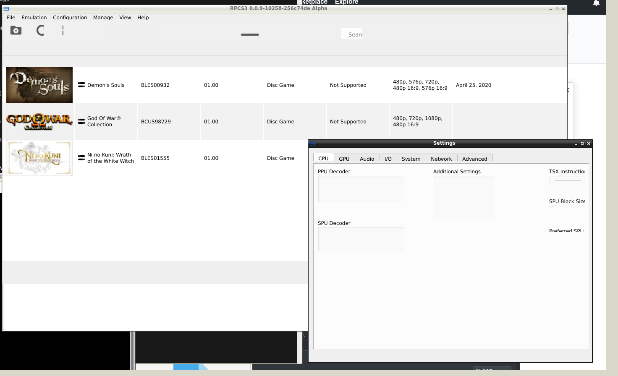Screen dimensions: 618x376
Task: Click the SPU Decoder group label
Action: (334, 223)
